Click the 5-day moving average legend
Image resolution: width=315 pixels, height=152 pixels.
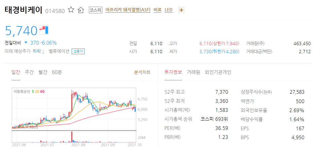coord(33,91)
